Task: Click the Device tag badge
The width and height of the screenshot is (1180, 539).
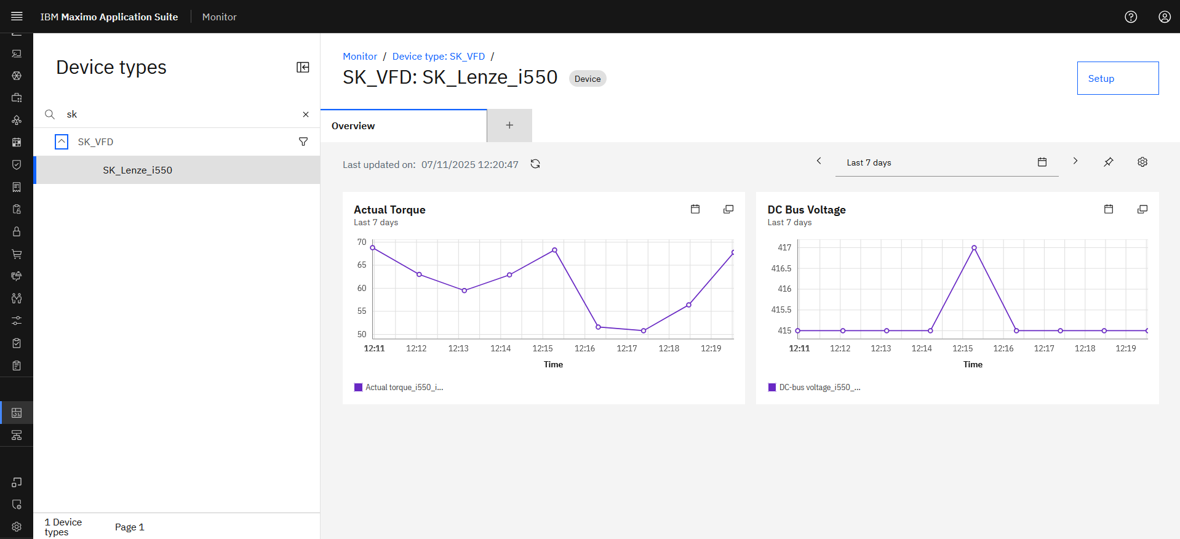Action: coord(588,79)
